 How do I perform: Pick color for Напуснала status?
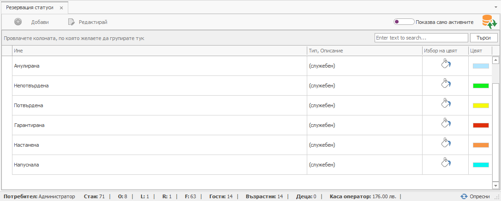tap(445, 163)
